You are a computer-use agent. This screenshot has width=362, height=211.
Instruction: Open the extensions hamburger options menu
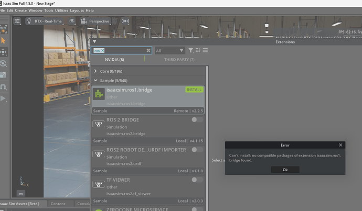(x=205, y=50)
